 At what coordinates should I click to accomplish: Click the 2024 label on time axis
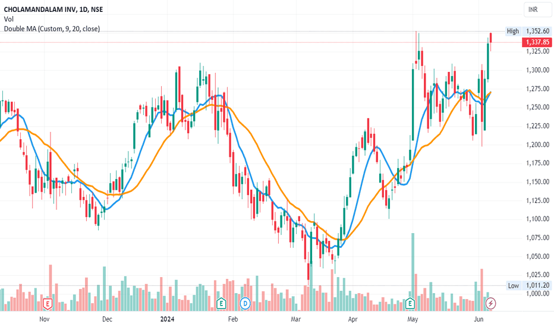pos(167,319)
